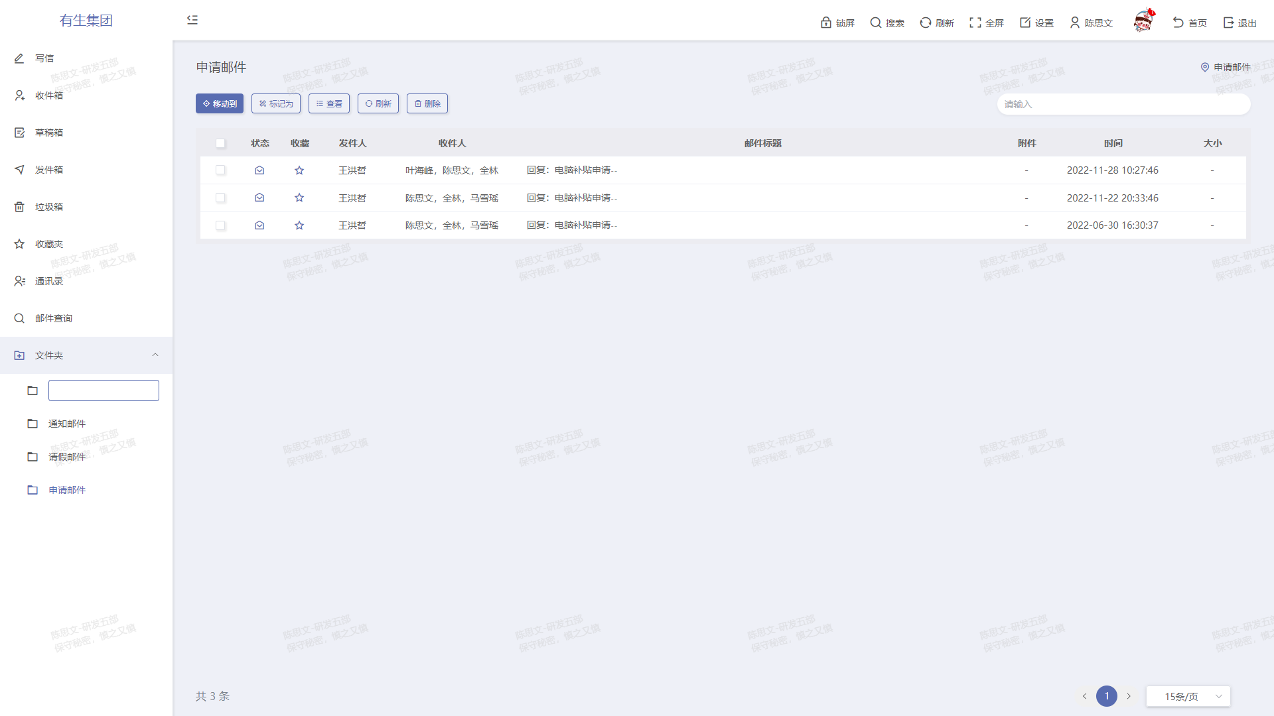Click the fullscreen icon in the top bar
Image resolution: width=1274 pixels, height=716 pixels.
975,23
